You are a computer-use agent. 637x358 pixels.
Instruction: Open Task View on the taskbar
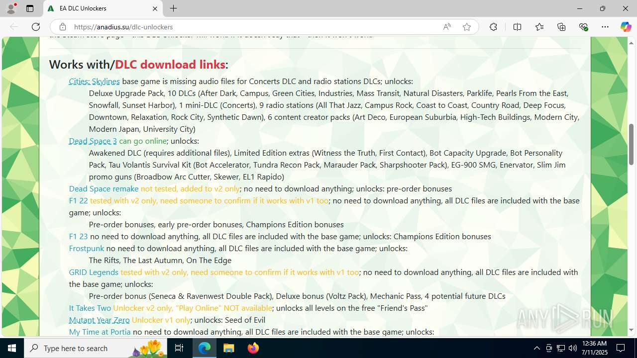[179, 348]
